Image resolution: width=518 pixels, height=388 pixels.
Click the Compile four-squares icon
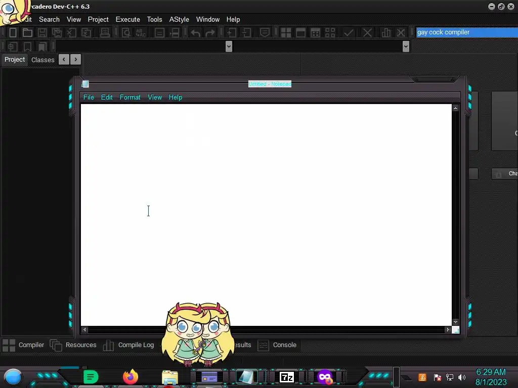[x=286, y=32]
